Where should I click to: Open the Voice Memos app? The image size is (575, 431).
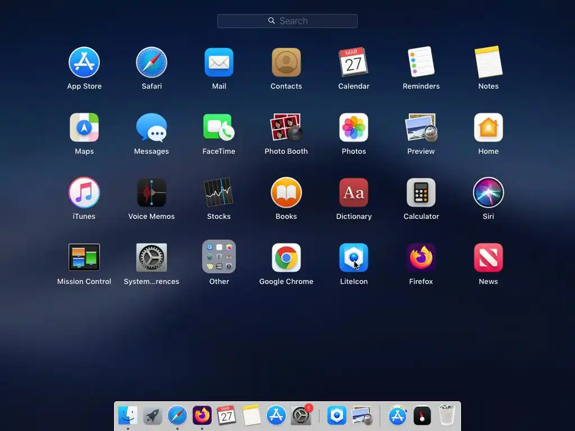coord(152,192)
